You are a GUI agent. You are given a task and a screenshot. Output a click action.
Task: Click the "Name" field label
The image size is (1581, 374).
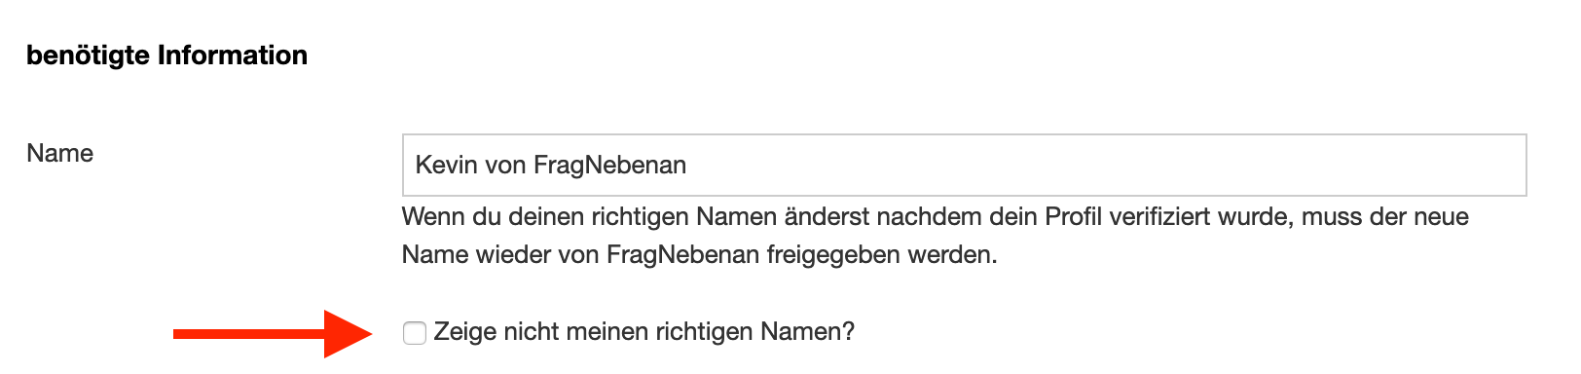tap(60, 153)
